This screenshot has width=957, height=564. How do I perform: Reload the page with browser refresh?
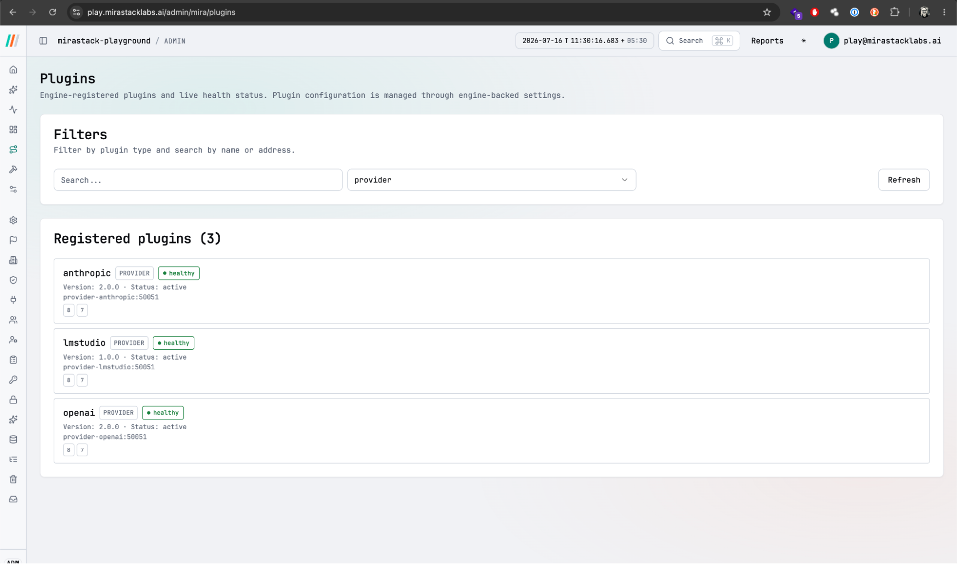(53, 12)
